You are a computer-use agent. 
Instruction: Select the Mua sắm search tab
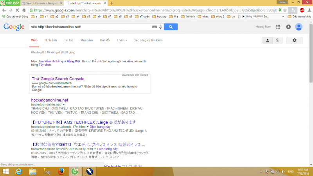point(86,40)
